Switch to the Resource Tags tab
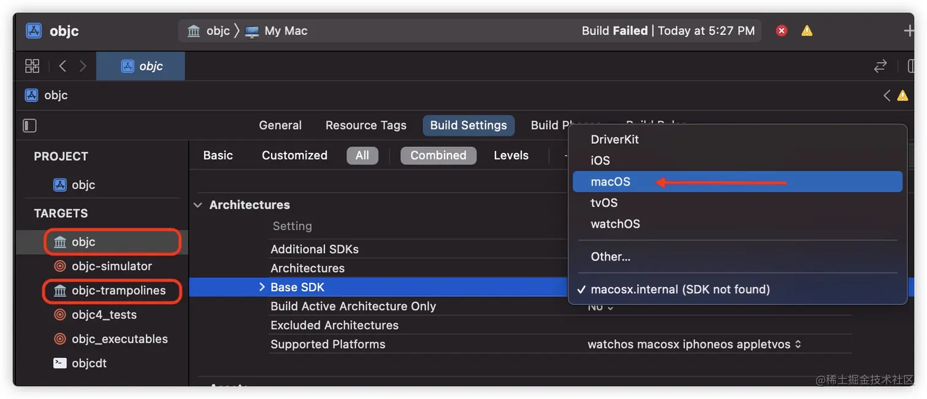927x399 pixels. [x=366, y=125]
